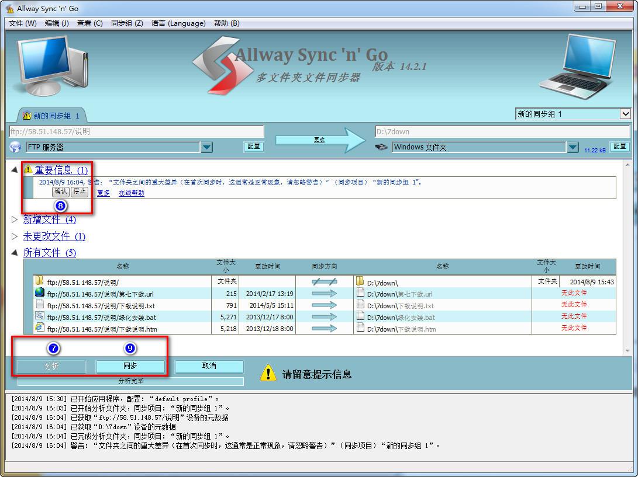Open the 文件 (W) menu
The image size is (638, 477).
pyautogui.click(x=22, y=23)
